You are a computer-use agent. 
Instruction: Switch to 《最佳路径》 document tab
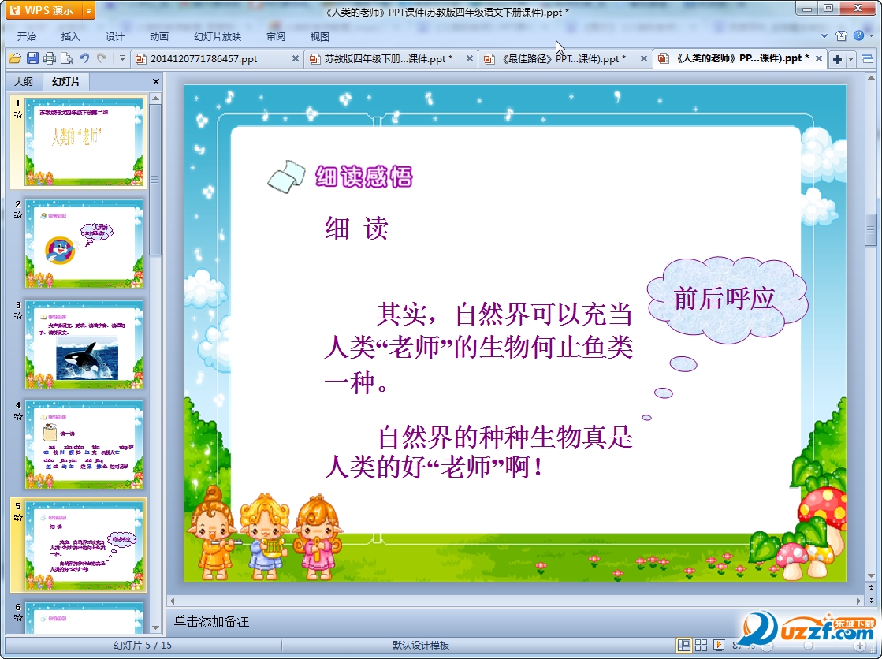(x=564, y=58)
